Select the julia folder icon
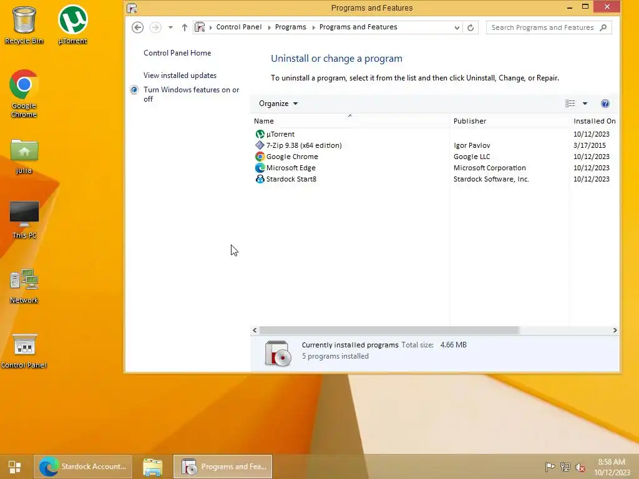The width and height of the screenshot is (639, 479). coord(24,157)
